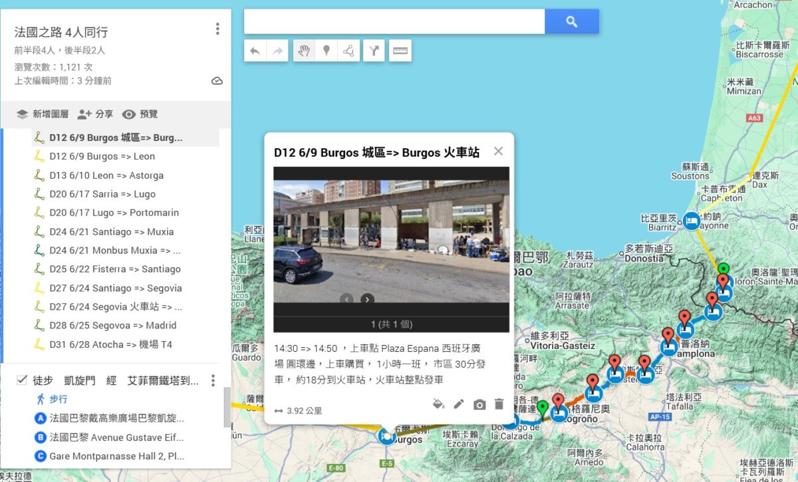Select the measure distances tool
This screenshot has height=482, width=798.
click(x=400, y=51)
